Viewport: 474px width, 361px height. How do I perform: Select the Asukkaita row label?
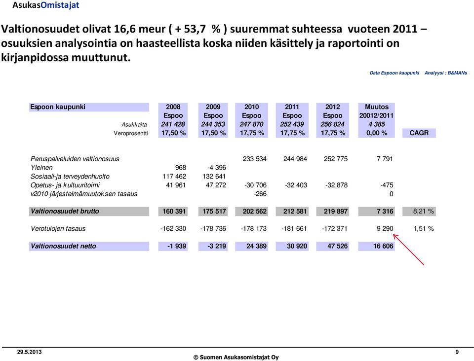point(134,125)
